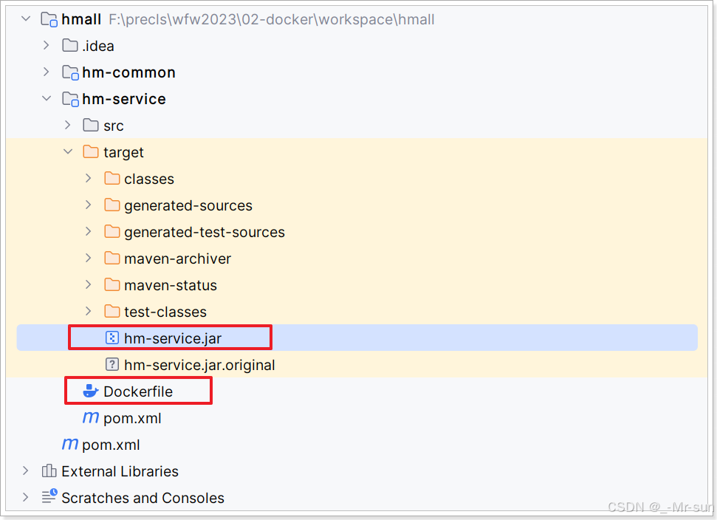Select the src folder label
717x520 pixels.
(x=114, y=126)
